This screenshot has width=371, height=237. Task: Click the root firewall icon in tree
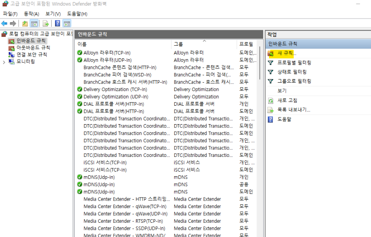4,34
